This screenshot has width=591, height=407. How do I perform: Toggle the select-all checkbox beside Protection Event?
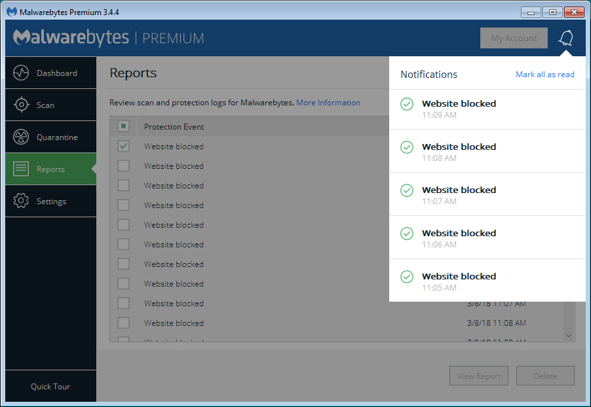coord(123,126)
